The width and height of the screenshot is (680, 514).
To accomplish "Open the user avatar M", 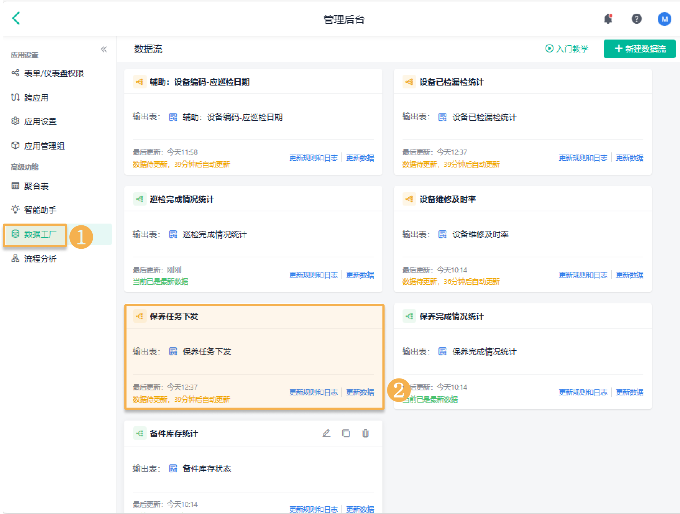I will (664, 19).
